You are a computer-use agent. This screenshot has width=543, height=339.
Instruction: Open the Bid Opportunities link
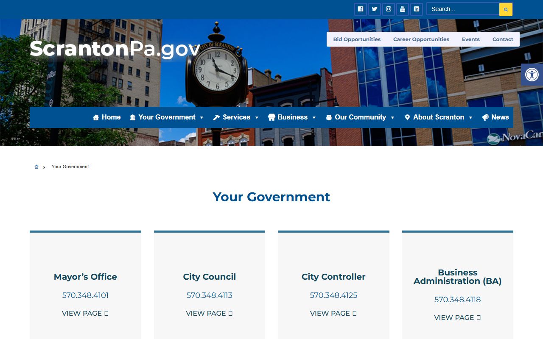(357, 39)
